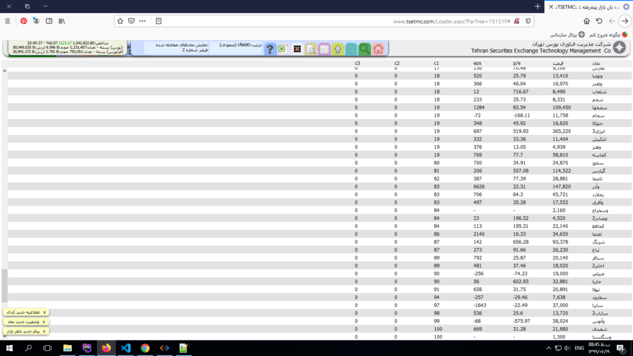Click the browser home button
Viewport: 633px width, 356px height.
[586, 20]
